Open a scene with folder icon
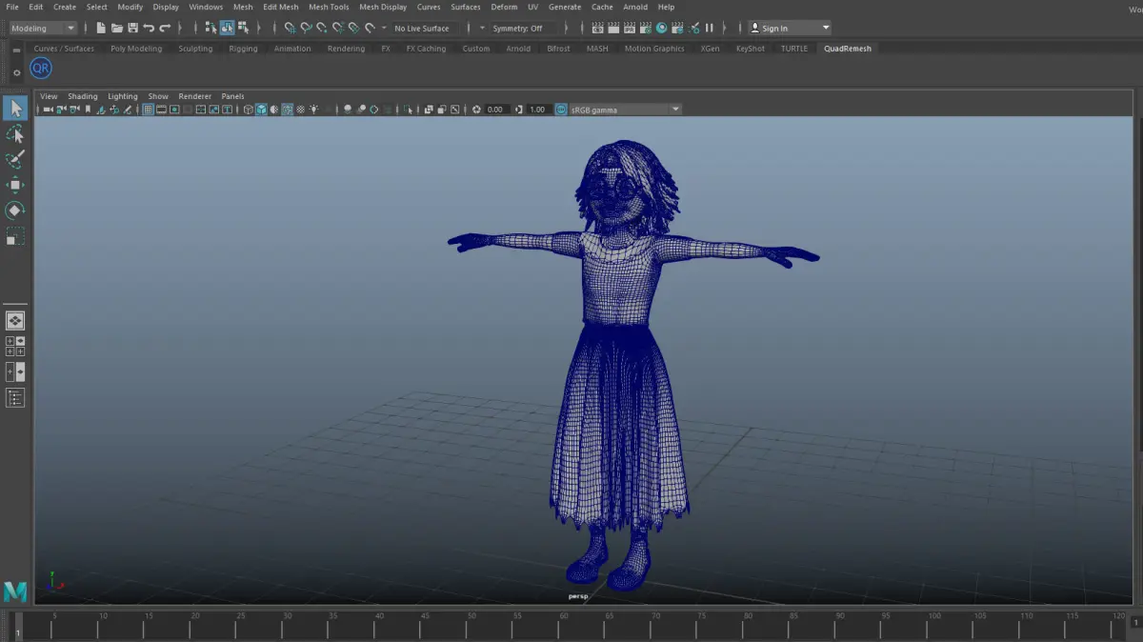 (x=117, y=28)
